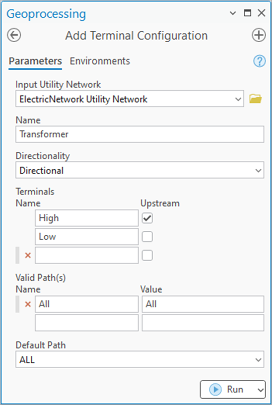
Task: Click the add (plus) icon beside the tool title
Action: [x=259, y=35]
